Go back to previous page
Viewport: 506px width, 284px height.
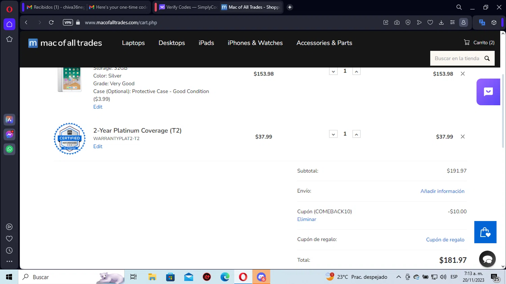coord(26,23)
